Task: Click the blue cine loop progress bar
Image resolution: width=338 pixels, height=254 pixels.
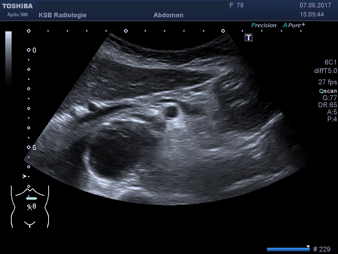Action: click(x=288, y=249)
